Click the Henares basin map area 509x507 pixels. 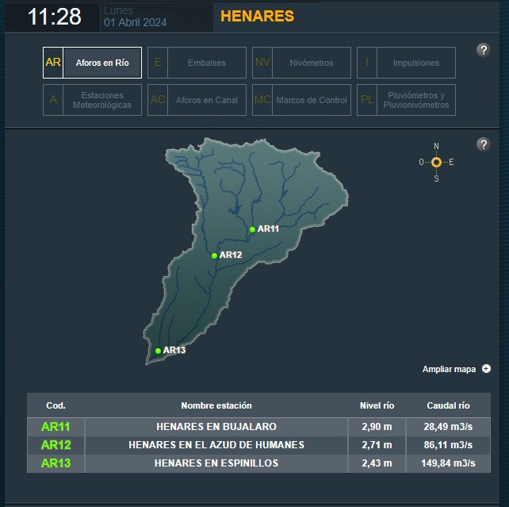tap(246, 252)
